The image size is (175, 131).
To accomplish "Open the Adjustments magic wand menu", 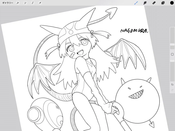I will [25, 3].
